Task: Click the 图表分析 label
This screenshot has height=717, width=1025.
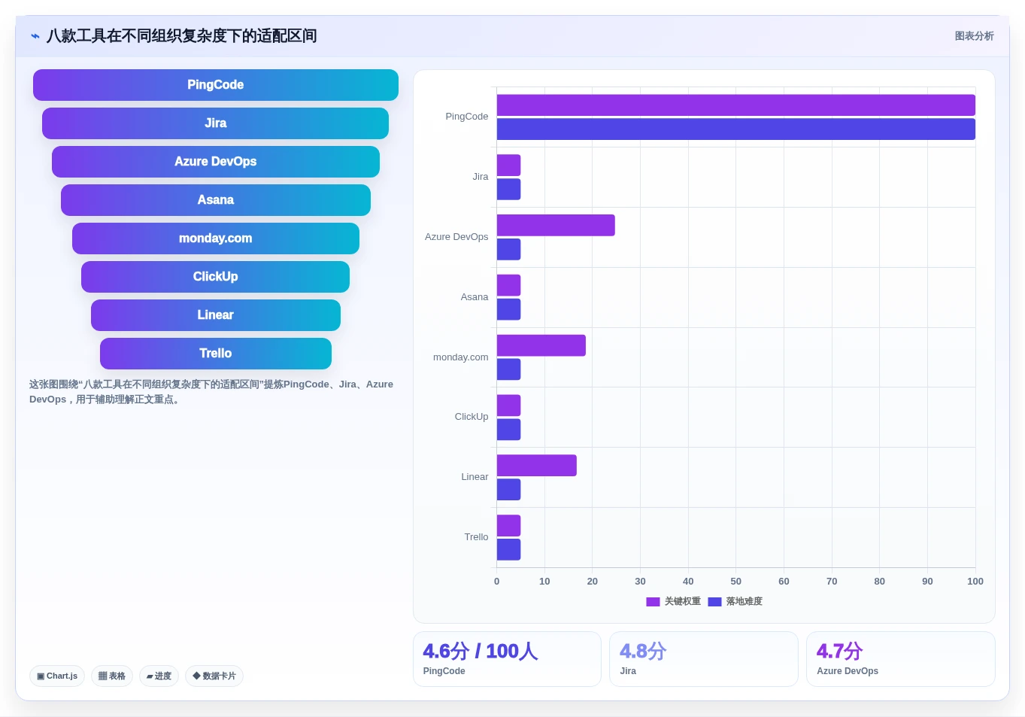Action: click(974, 36)
